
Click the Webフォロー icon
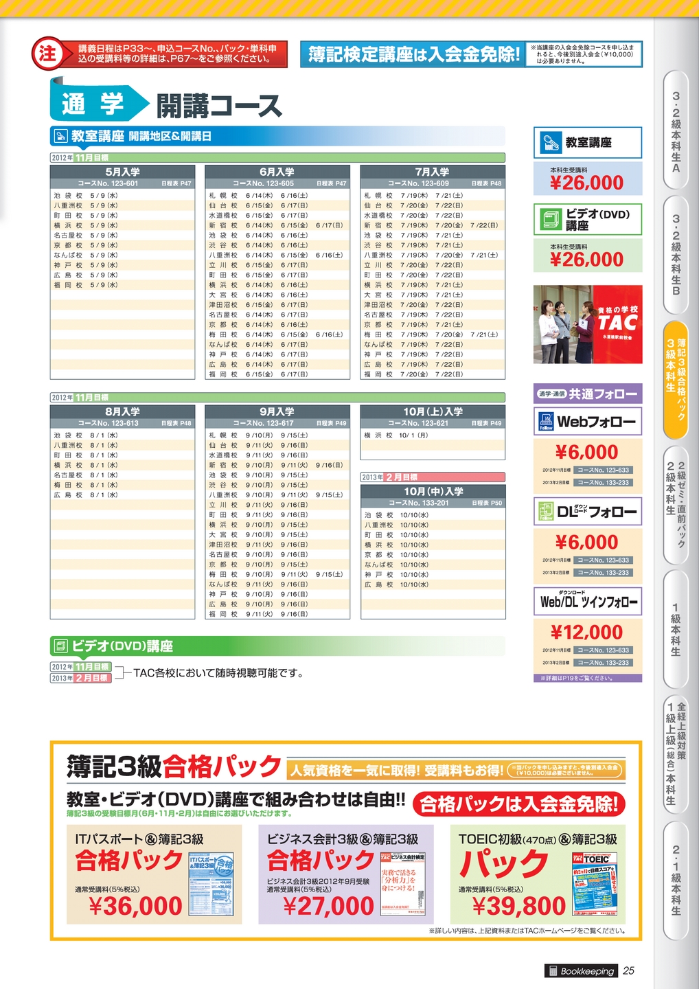pyautogui.click(x=546, y=422)
